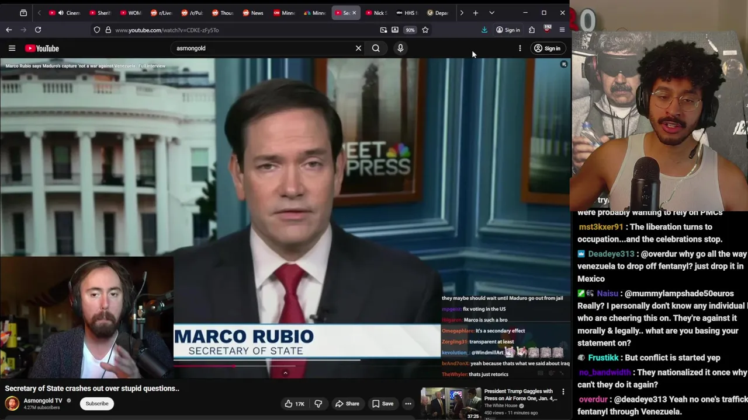This screenshot has height=420, width=748.
Task: Open Firefox View tab icon
Action: click(23, 13)
